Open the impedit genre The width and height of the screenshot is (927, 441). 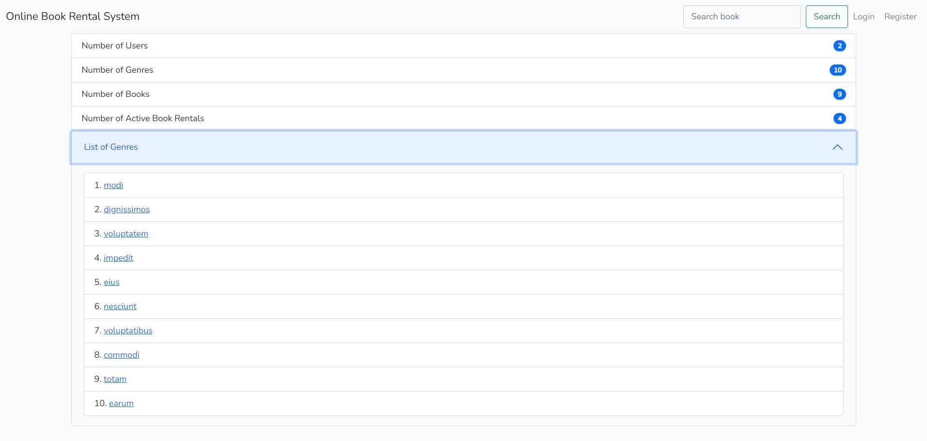[x=118, y=258]
